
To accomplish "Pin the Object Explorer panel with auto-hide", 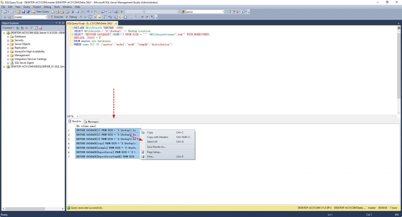I will point(60,23).
